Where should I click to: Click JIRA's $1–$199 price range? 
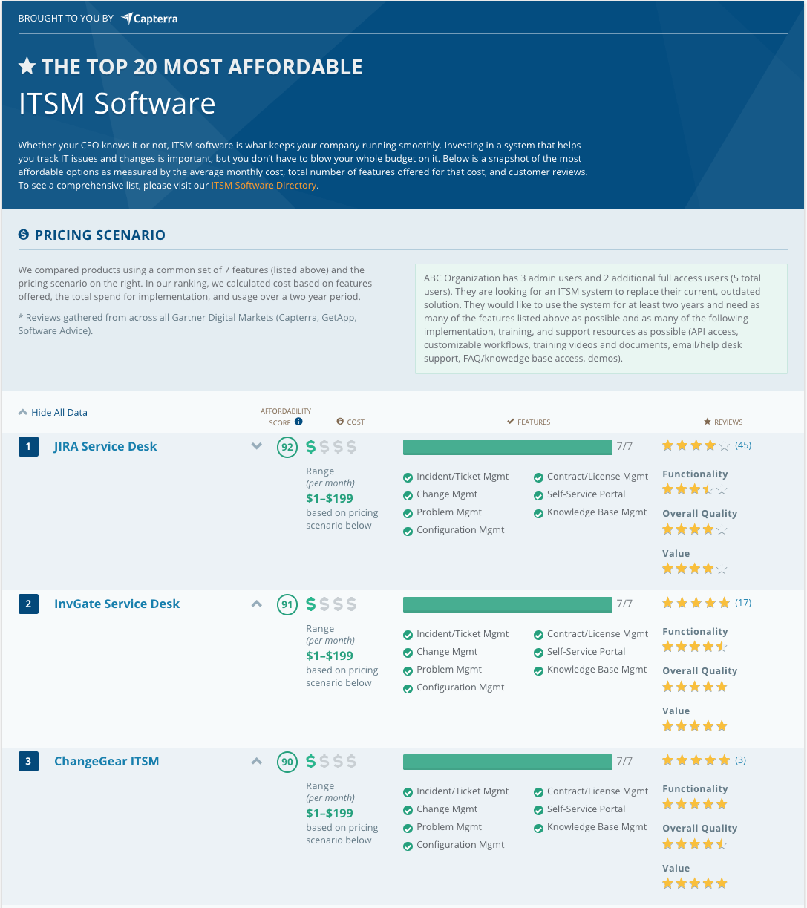(x=330, y=498)
